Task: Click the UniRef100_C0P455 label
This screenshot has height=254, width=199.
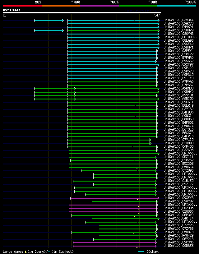Action: pos(178,146)
